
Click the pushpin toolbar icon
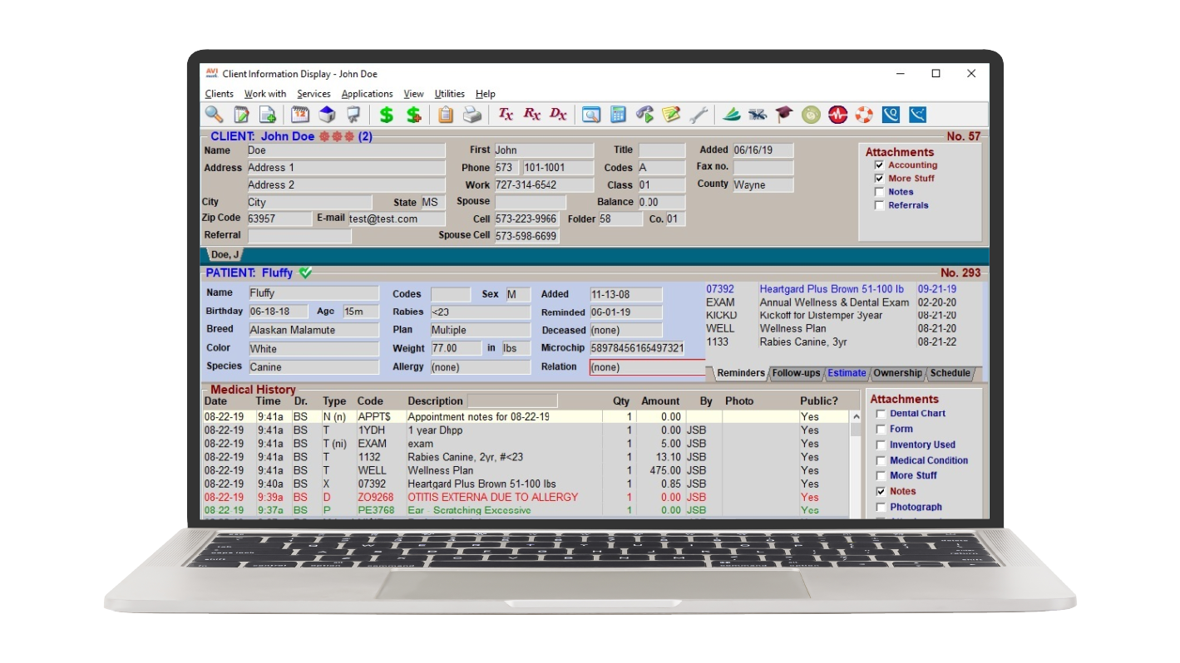[x=353, y=115]
